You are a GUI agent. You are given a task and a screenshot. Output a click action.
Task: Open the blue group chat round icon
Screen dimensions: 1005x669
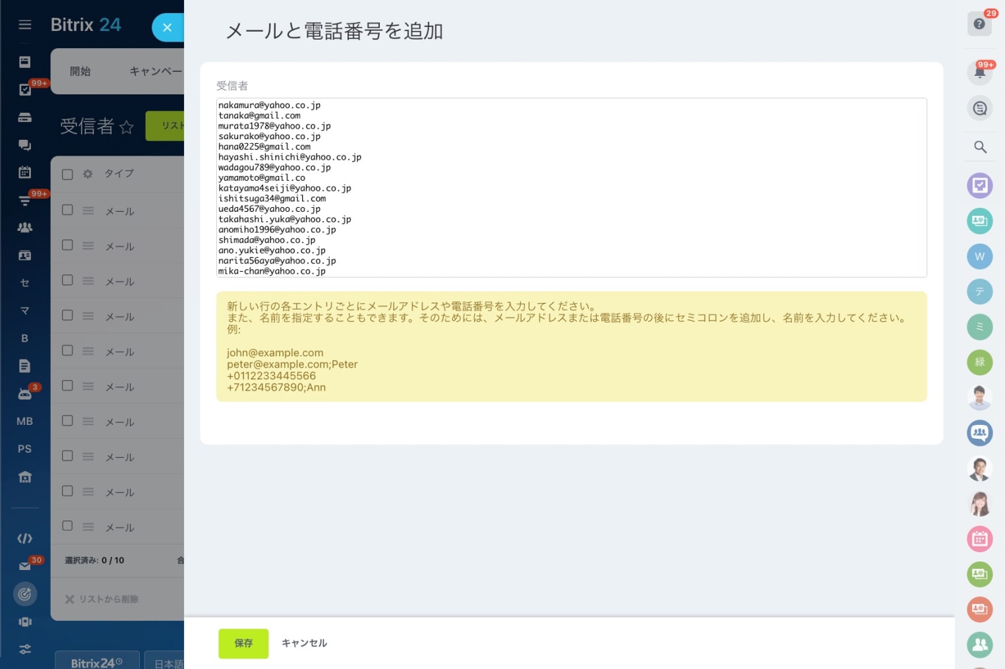coord(980,433)
